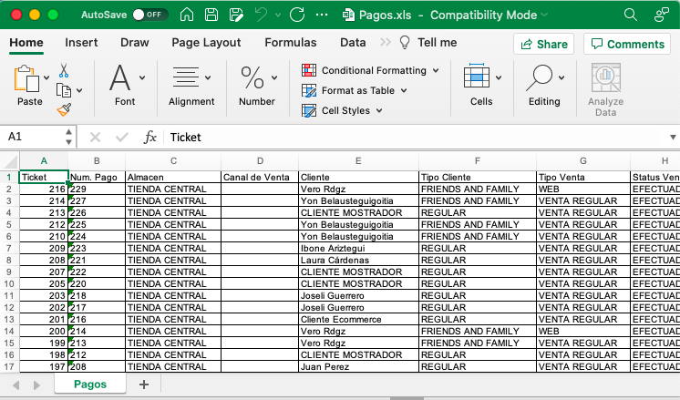Open the Undo history dropdown arrow

(x=278, y=15)
